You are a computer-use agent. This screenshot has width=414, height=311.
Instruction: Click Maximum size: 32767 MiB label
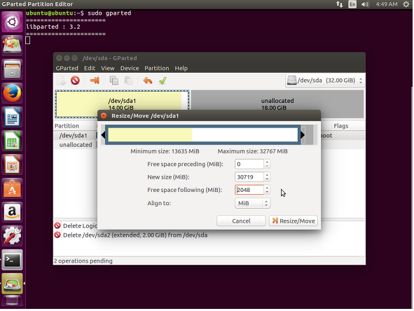[x=252, y=151]
